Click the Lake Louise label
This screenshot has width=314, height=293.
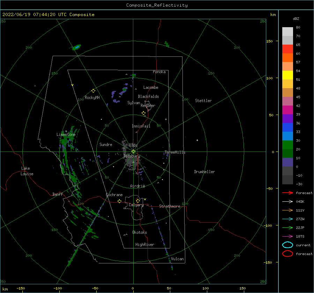tap(27, 171)
